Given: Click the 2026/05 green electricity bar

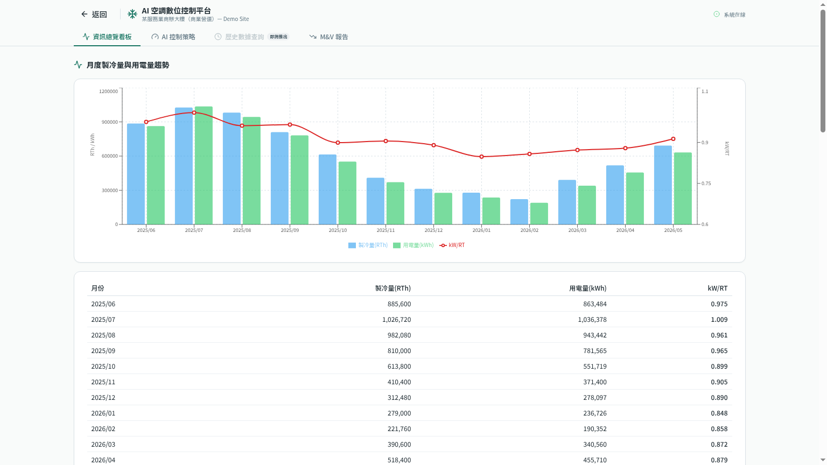Looking at the screenshot, I should tap(683, 188).
